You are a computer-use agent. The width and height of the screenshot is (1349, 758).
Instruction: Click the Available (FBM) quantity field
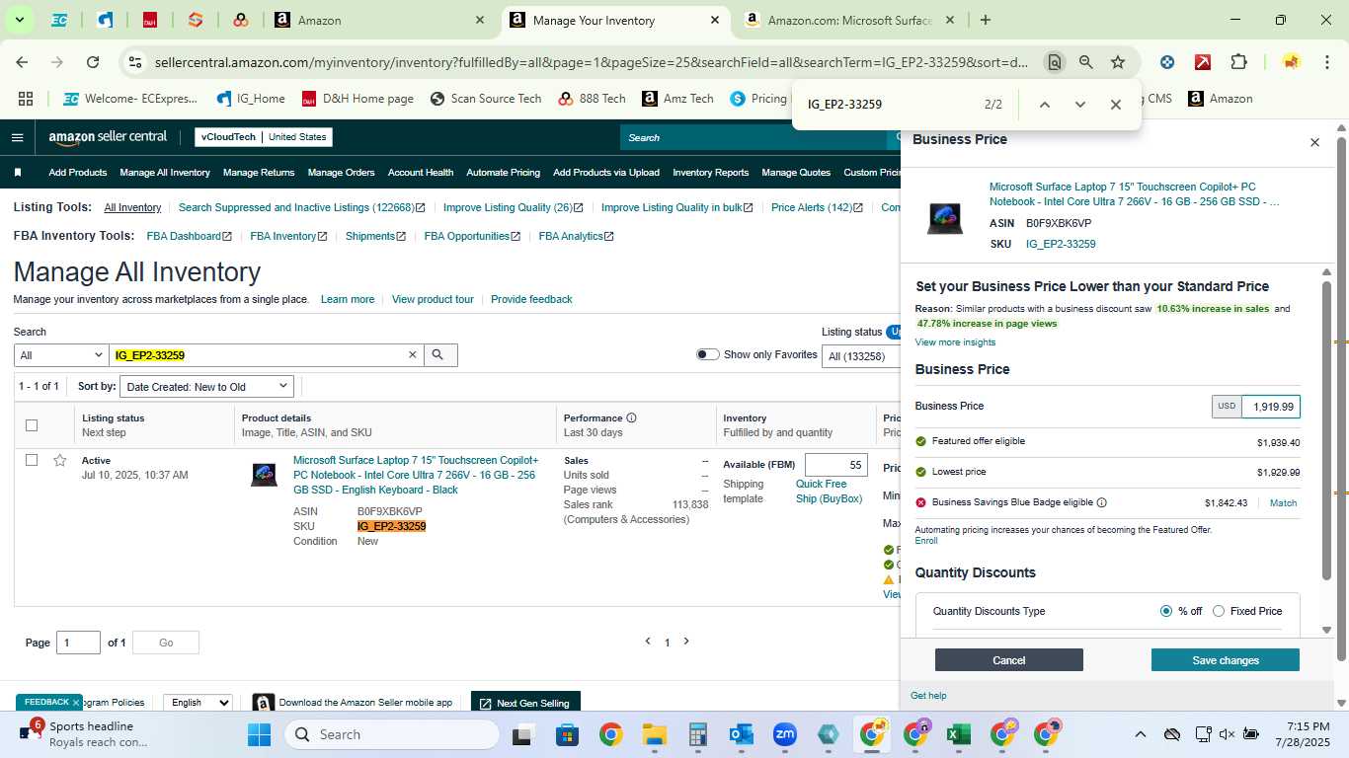835,465
